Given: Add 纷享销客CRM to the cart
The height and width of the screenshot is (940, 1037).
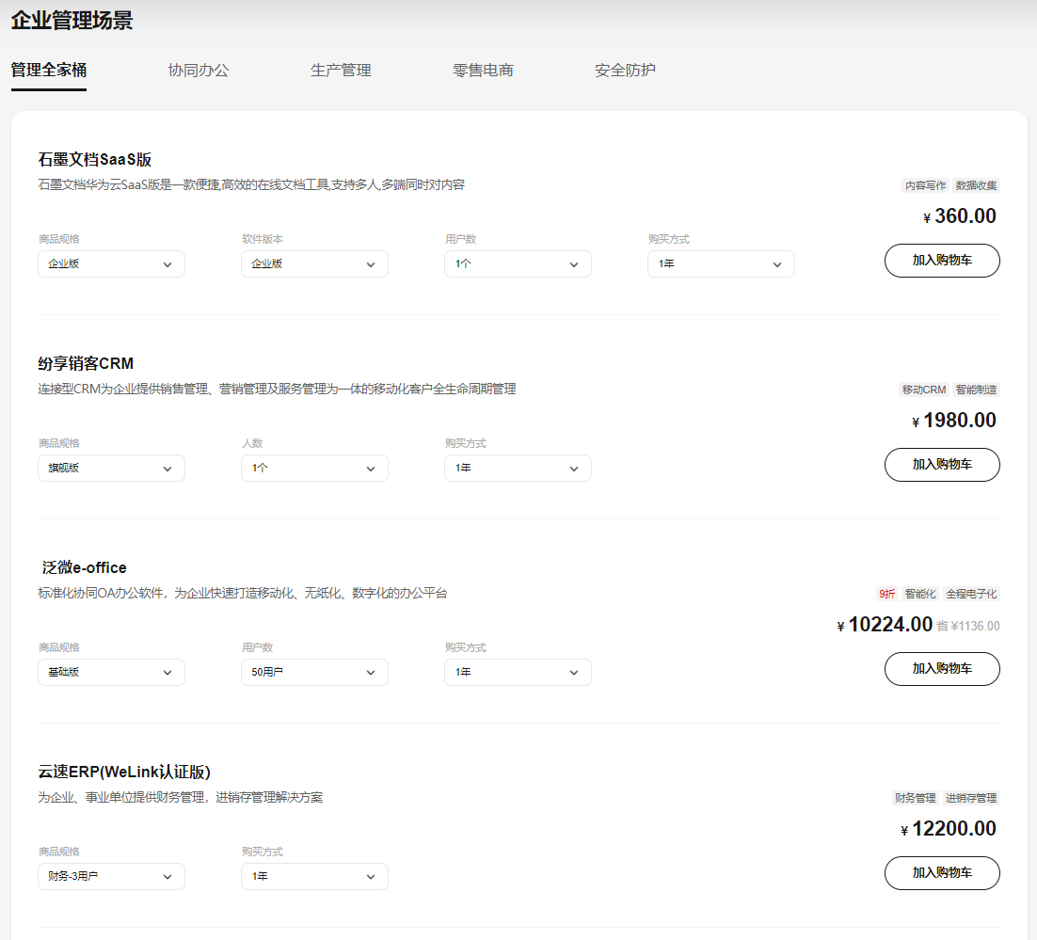Looking at the screenshot, I should pyautogui.click(x=942, y=465).
